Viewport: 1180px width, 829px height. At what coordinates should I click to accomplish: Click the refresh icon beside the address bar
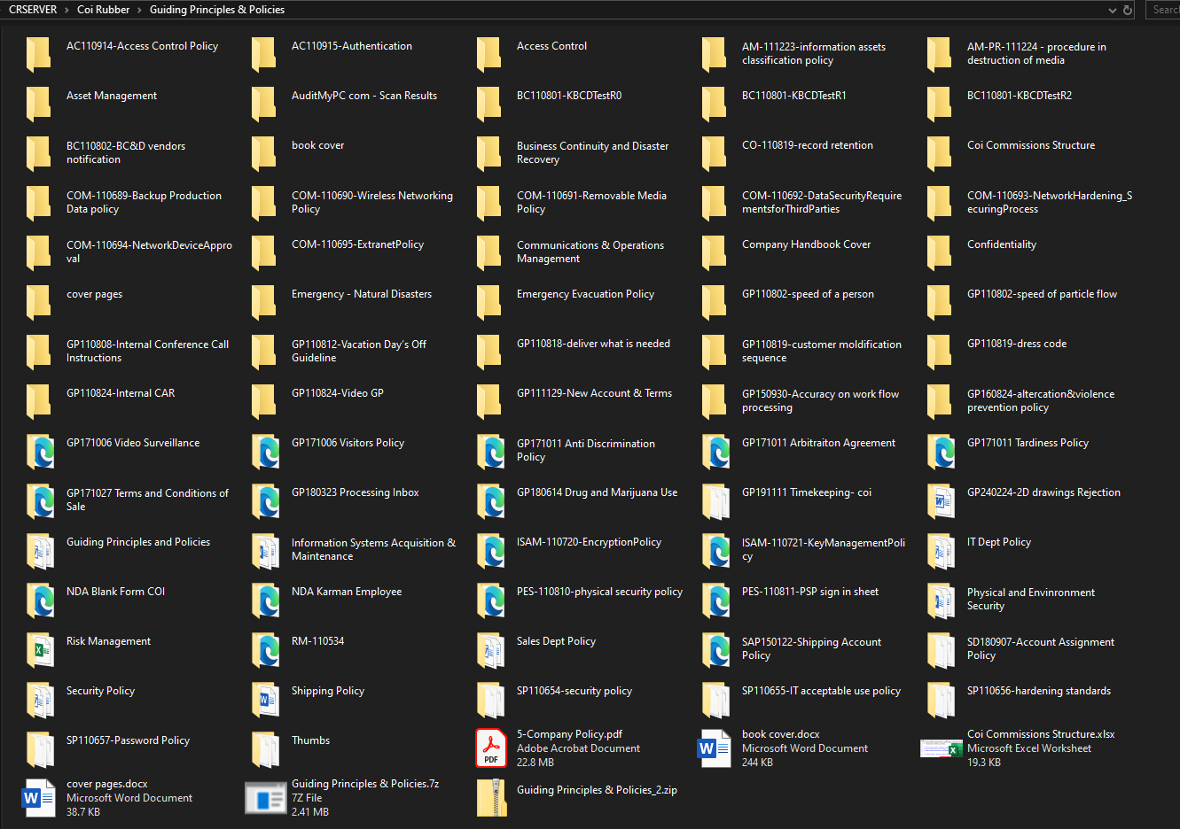coord(1128,10)
